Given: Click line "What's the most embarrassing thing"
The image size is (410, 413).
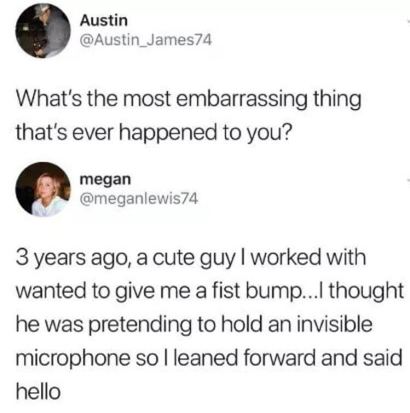Looking at the screenshot, I should (189, 99).
